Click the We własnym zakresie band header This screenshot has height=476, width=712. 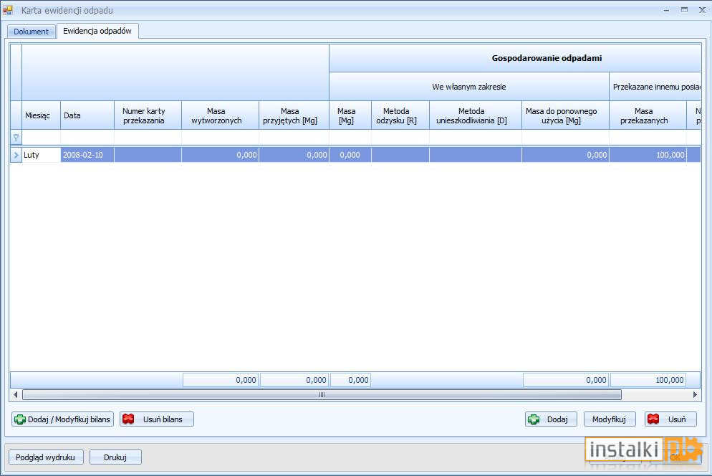(x=469, y=86)
